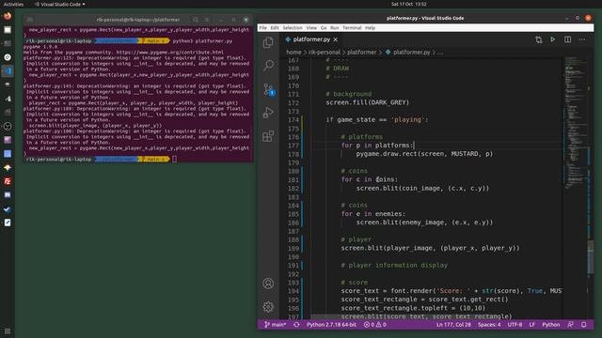Open the Help menu
The width and height of the screenshot is (602, 338).
[370, 28]
